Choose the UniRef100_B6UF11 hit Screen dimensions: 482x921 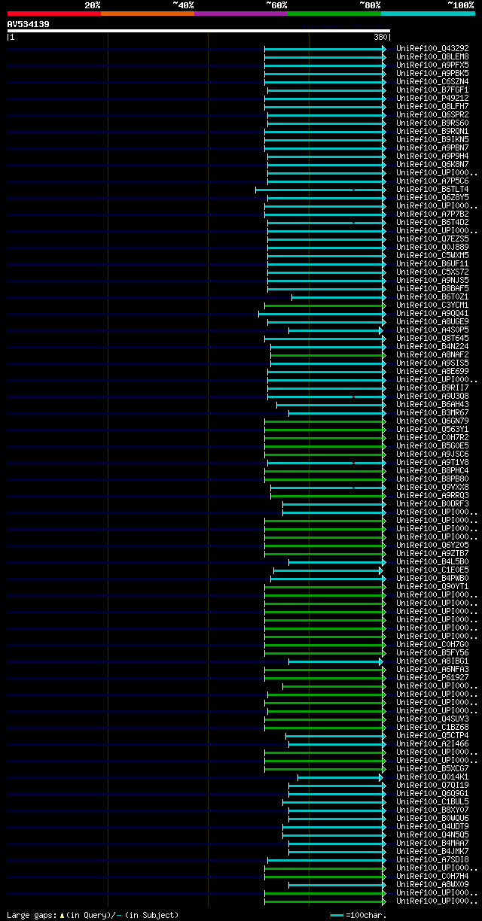432,263
